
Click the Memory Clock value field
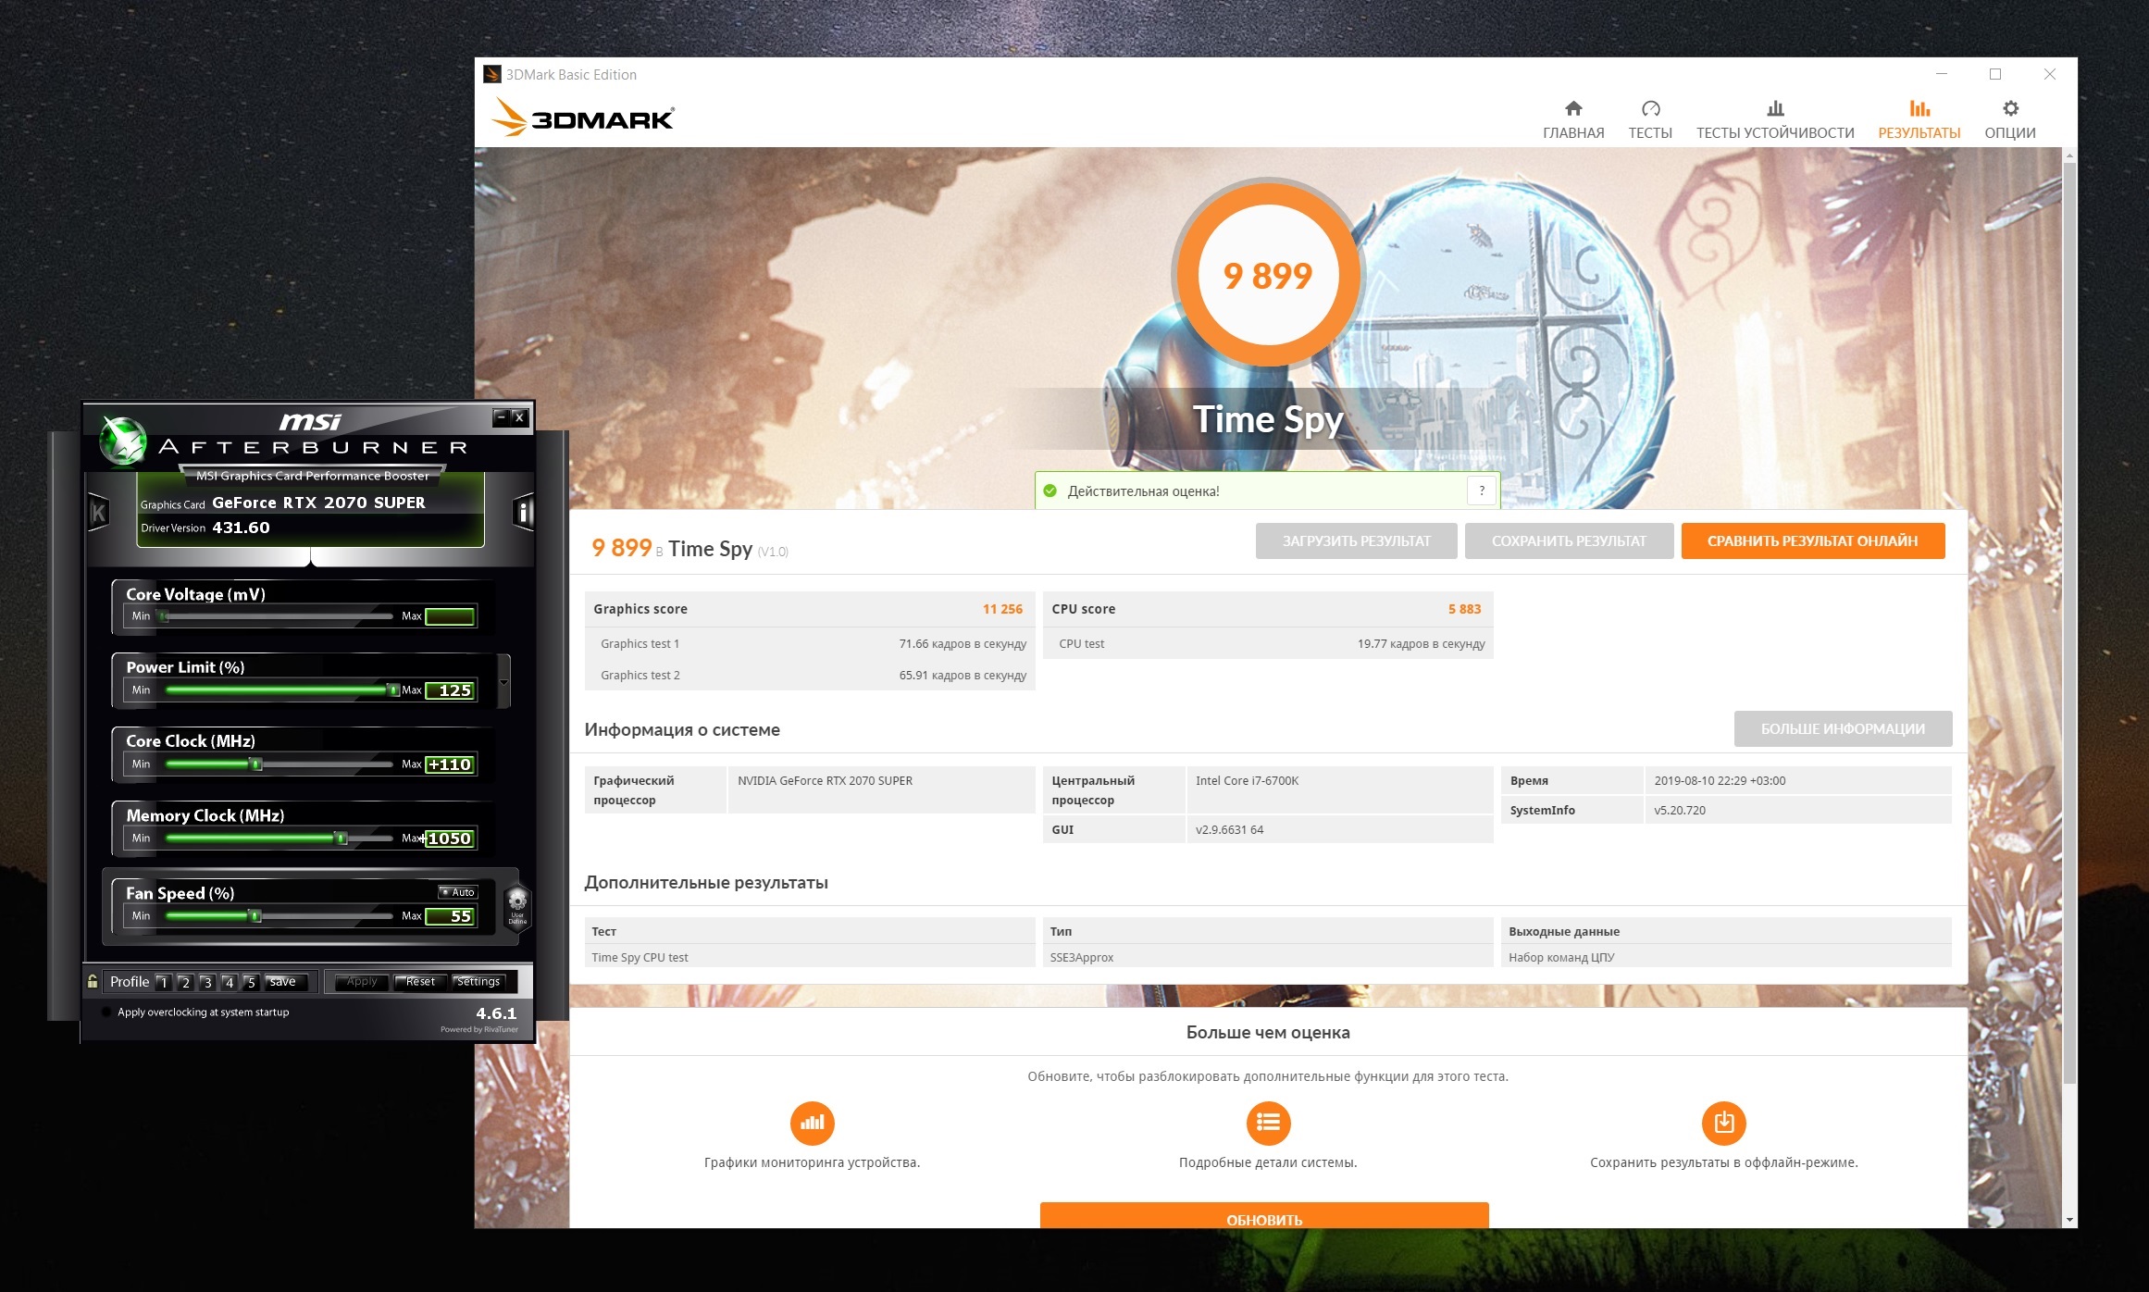450,839
